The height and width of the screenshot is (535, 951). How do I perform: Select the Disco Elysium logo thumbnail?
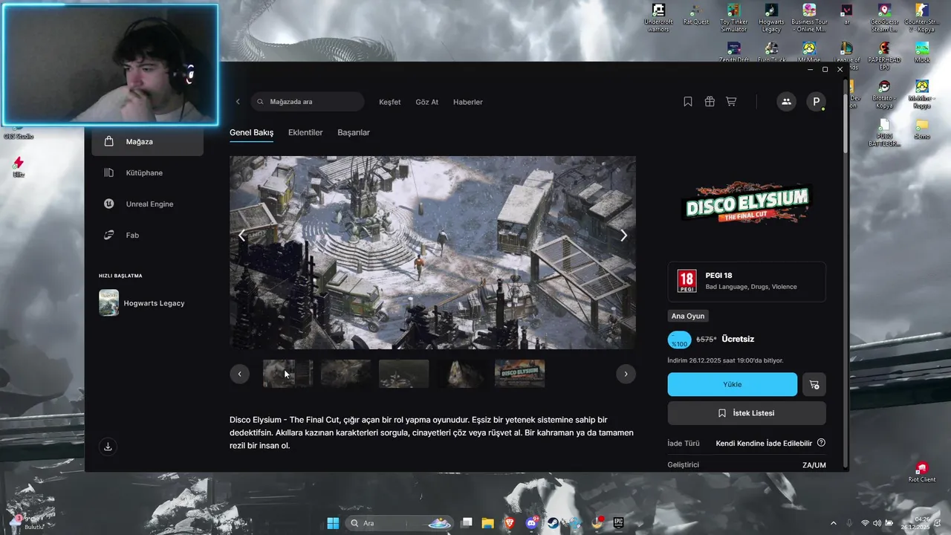(x=519, y=374)
